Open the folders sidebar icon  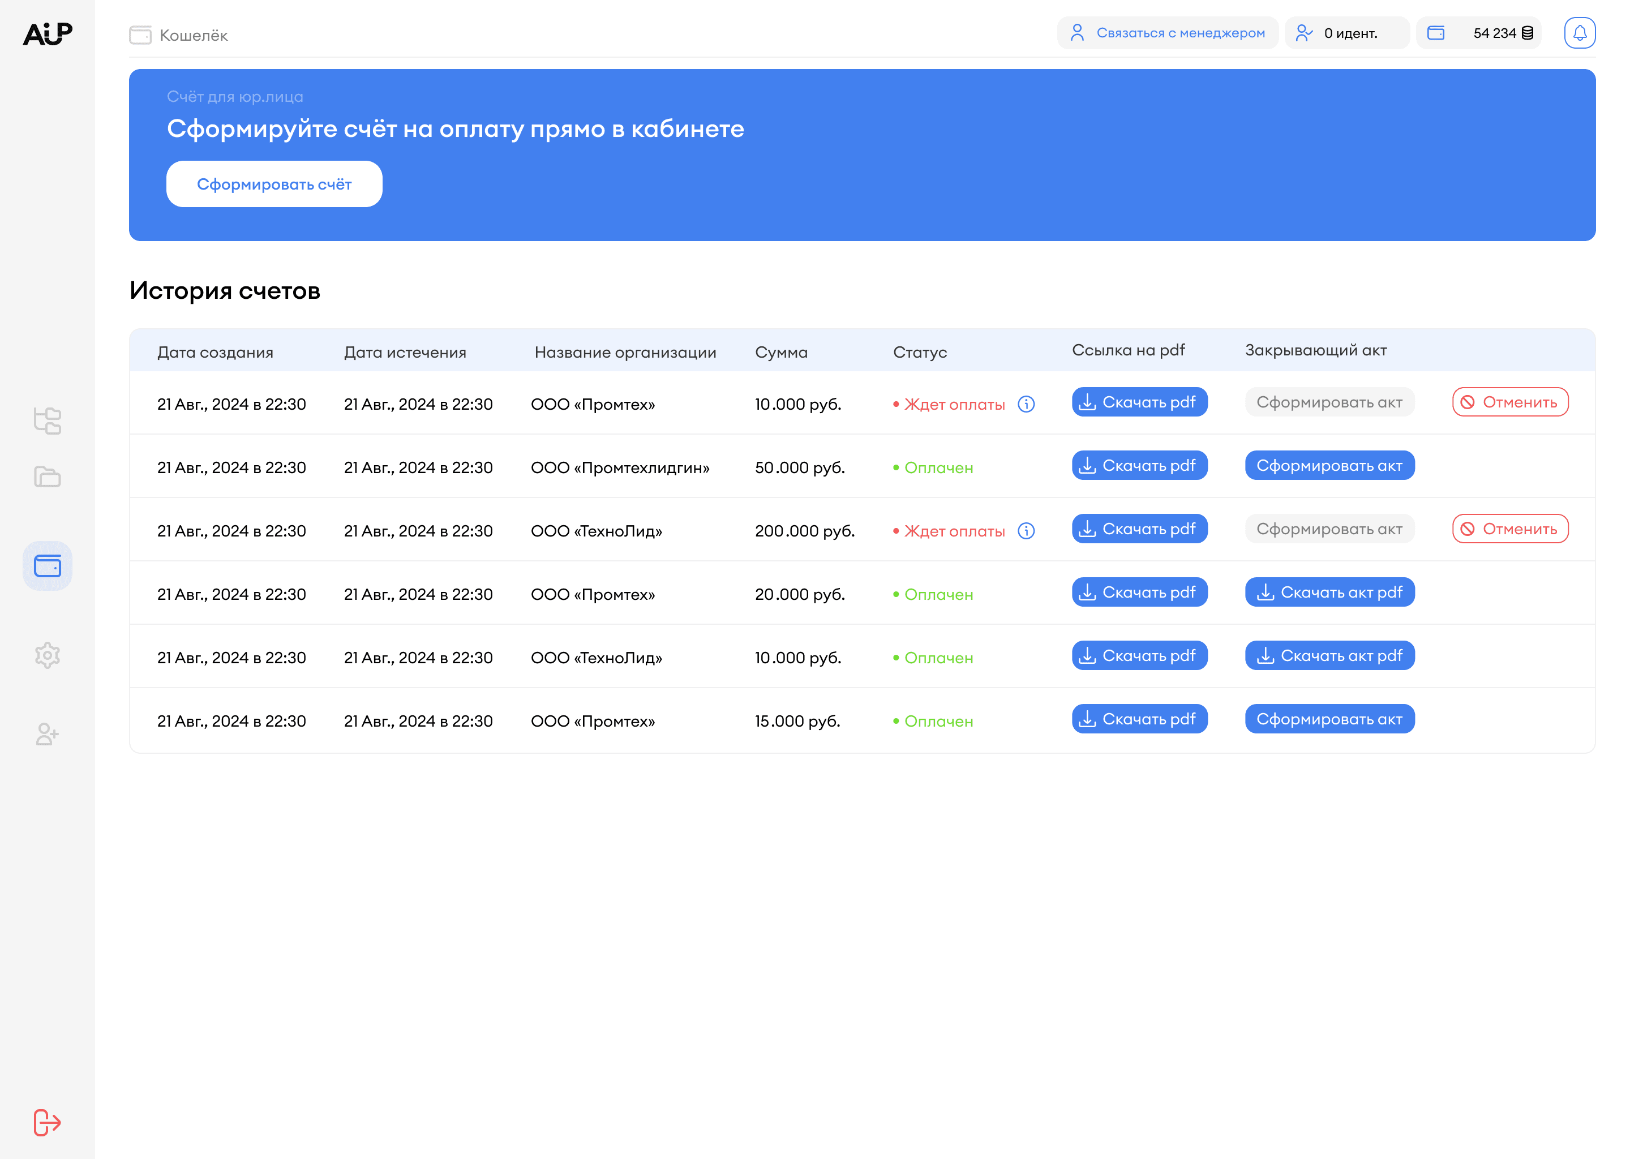47,476
